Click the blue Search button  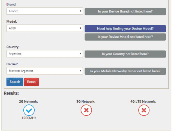pyautogui.click(x=15, y=82)
